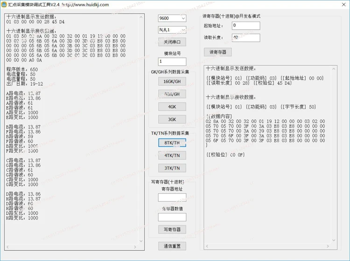Focus the 模块站号 input field
Screen dimensions: 350x261
tap(172, 62)
